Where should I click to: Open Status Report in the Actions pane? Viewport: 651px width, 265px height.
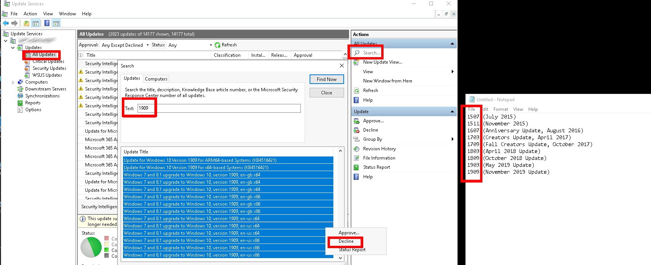pyautogui.click(x=376, y=167)
